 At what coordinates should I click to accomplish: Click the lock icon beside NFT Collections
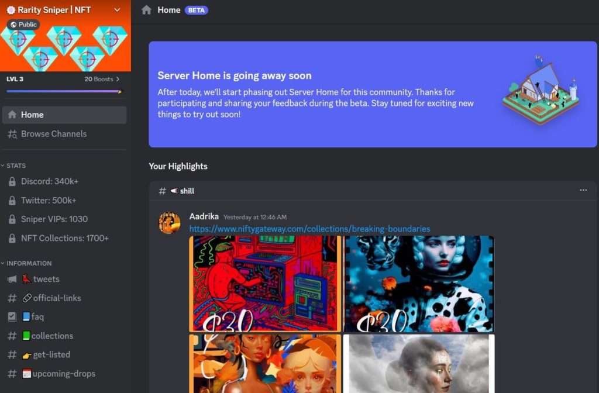tap(12, 238)
